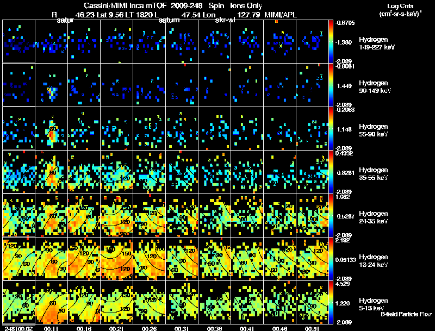Screen dimensions: 435x331
Task: Select the 'Hydrogen 149-227 keV' row label
Action: pyautogui.click(x=377, y=43)
